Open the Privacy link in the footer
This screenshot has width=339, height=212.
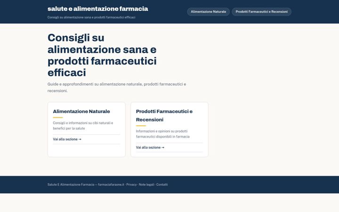(131, 185)
